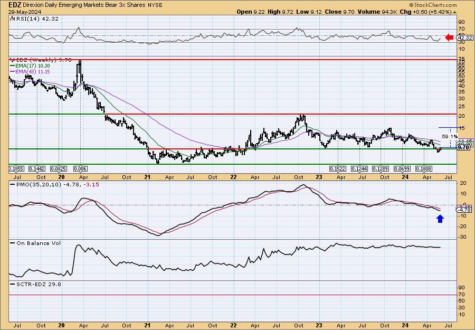The width and height of the screenshot is (475, 330).
Task: Click the 0.1855 dividend marker
Action: 16,168
